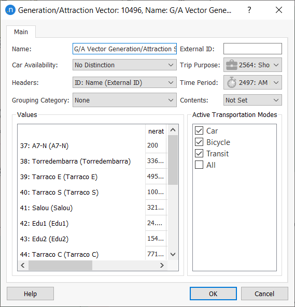This screenshot has height=307, width=295.
Task: Open the Contents Not Set dropdown
Action: (x=252, y=100)
